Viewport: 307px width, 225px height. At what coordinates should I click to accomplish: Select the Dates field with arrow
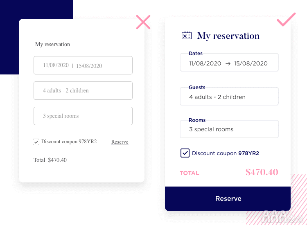pos(229,63)
